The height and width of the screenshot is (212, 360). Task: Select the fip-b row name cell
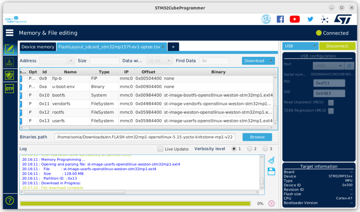click(70, 78)
